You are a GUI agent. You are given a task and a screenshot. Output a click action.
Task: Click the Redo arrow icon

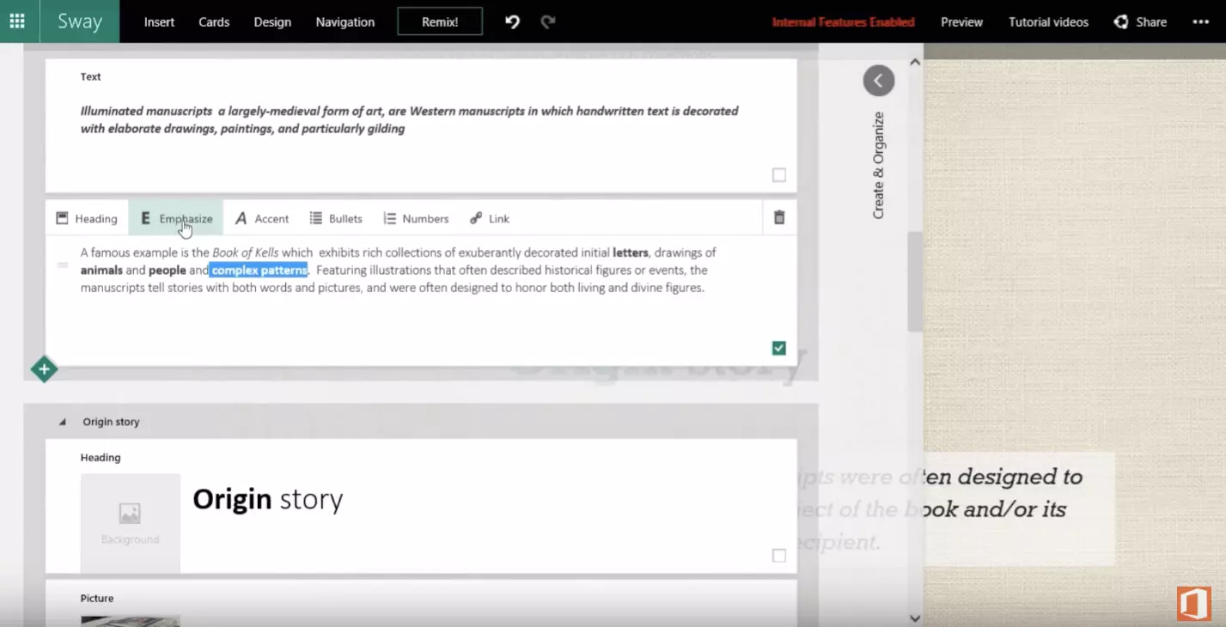point(548,22)
